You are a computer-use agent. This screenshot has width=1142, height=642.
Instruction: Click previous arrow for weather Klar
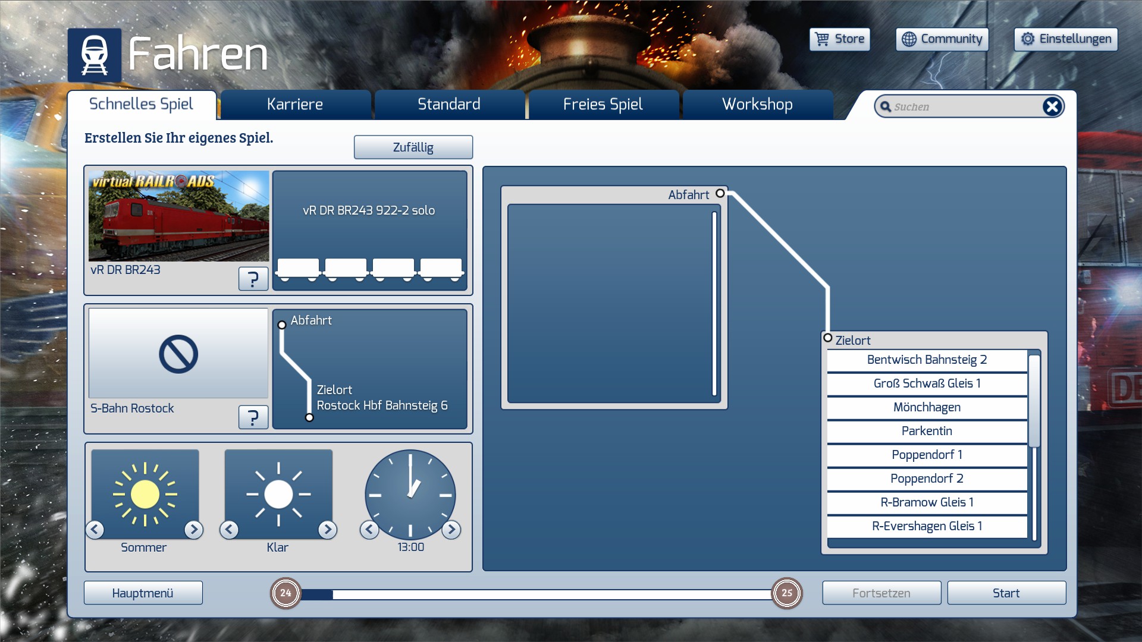coord(229,529)
